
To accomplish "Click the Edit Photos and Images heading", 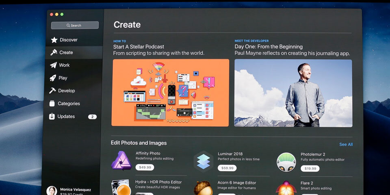I will coord(139,143).
